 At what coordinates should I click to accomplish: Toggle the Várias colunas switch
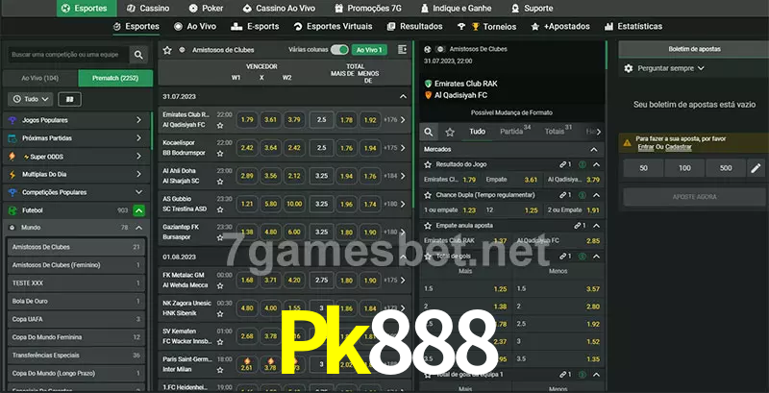point(338,49)
